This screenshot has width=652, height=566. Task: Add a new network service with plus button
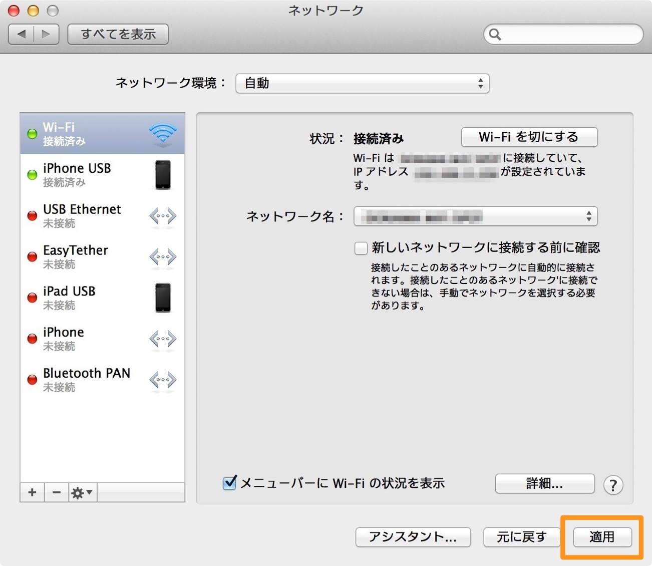tap(33, 492)
